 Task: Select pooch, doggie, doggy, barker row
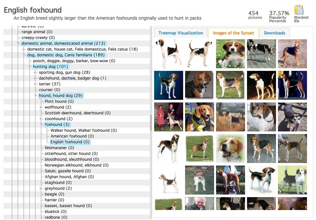coord(74,61)
